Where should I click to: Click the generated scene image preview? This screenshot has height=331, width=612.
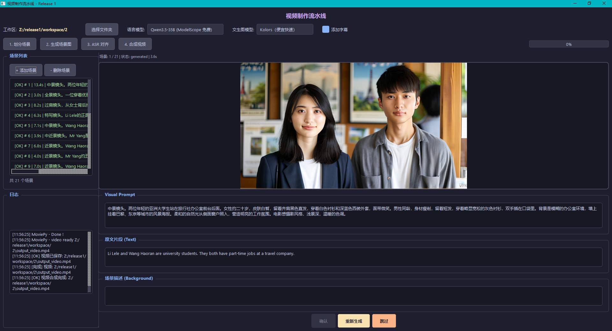pos(353,126)
